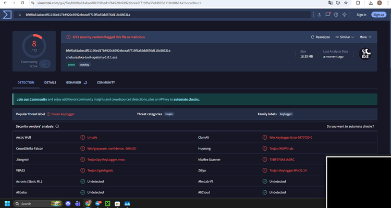The image size is (391, 208).
Task: Click the browser back arrow
Action: pos(5,3)
